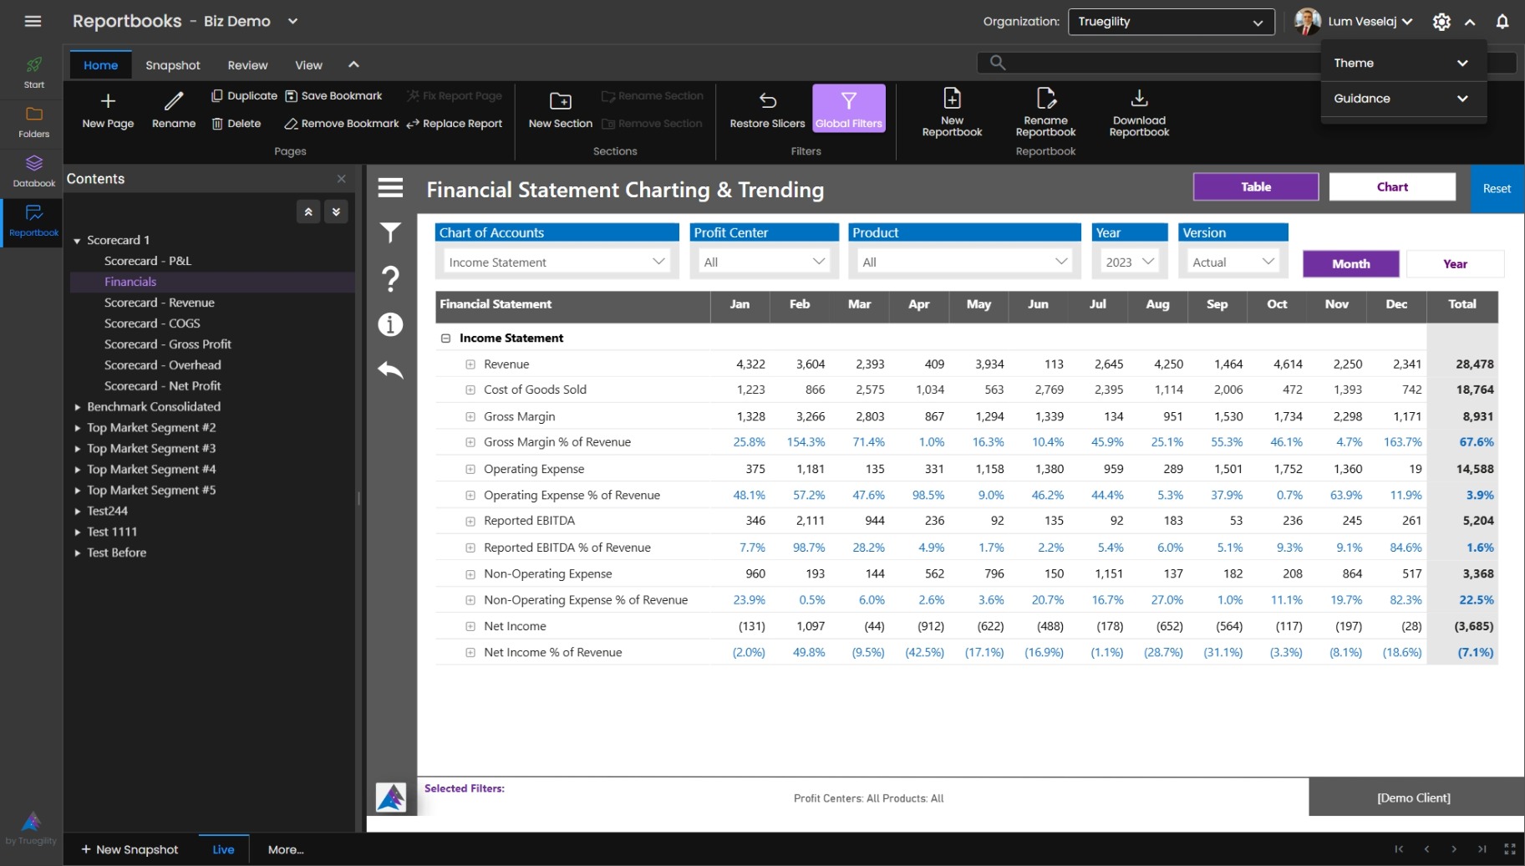Switch to the Snapshot ribbon tab
Image resolution: width=1525 pixels, height=866 pixels.
click(x=173, y=64)
